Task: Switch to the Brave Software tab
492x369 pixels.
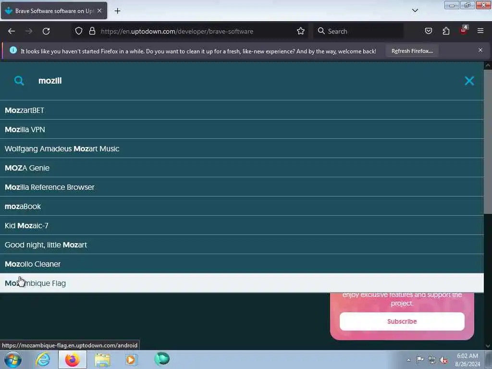Action: (x=54, y=11)
